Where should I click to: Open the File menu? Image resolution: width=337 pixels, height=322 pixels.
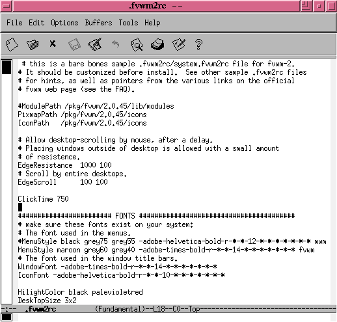[14, 23]
